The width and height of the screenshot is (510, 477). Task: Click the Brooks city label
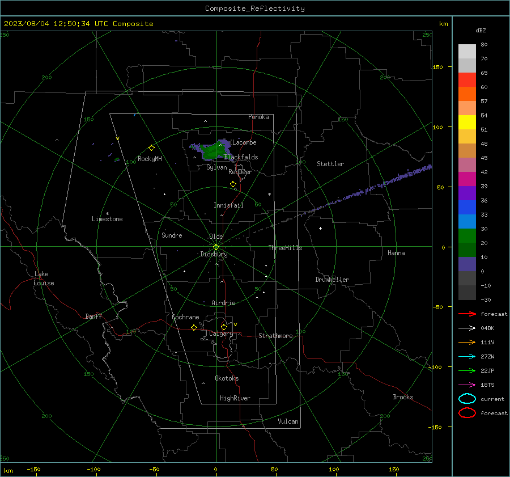pos(403,397)
